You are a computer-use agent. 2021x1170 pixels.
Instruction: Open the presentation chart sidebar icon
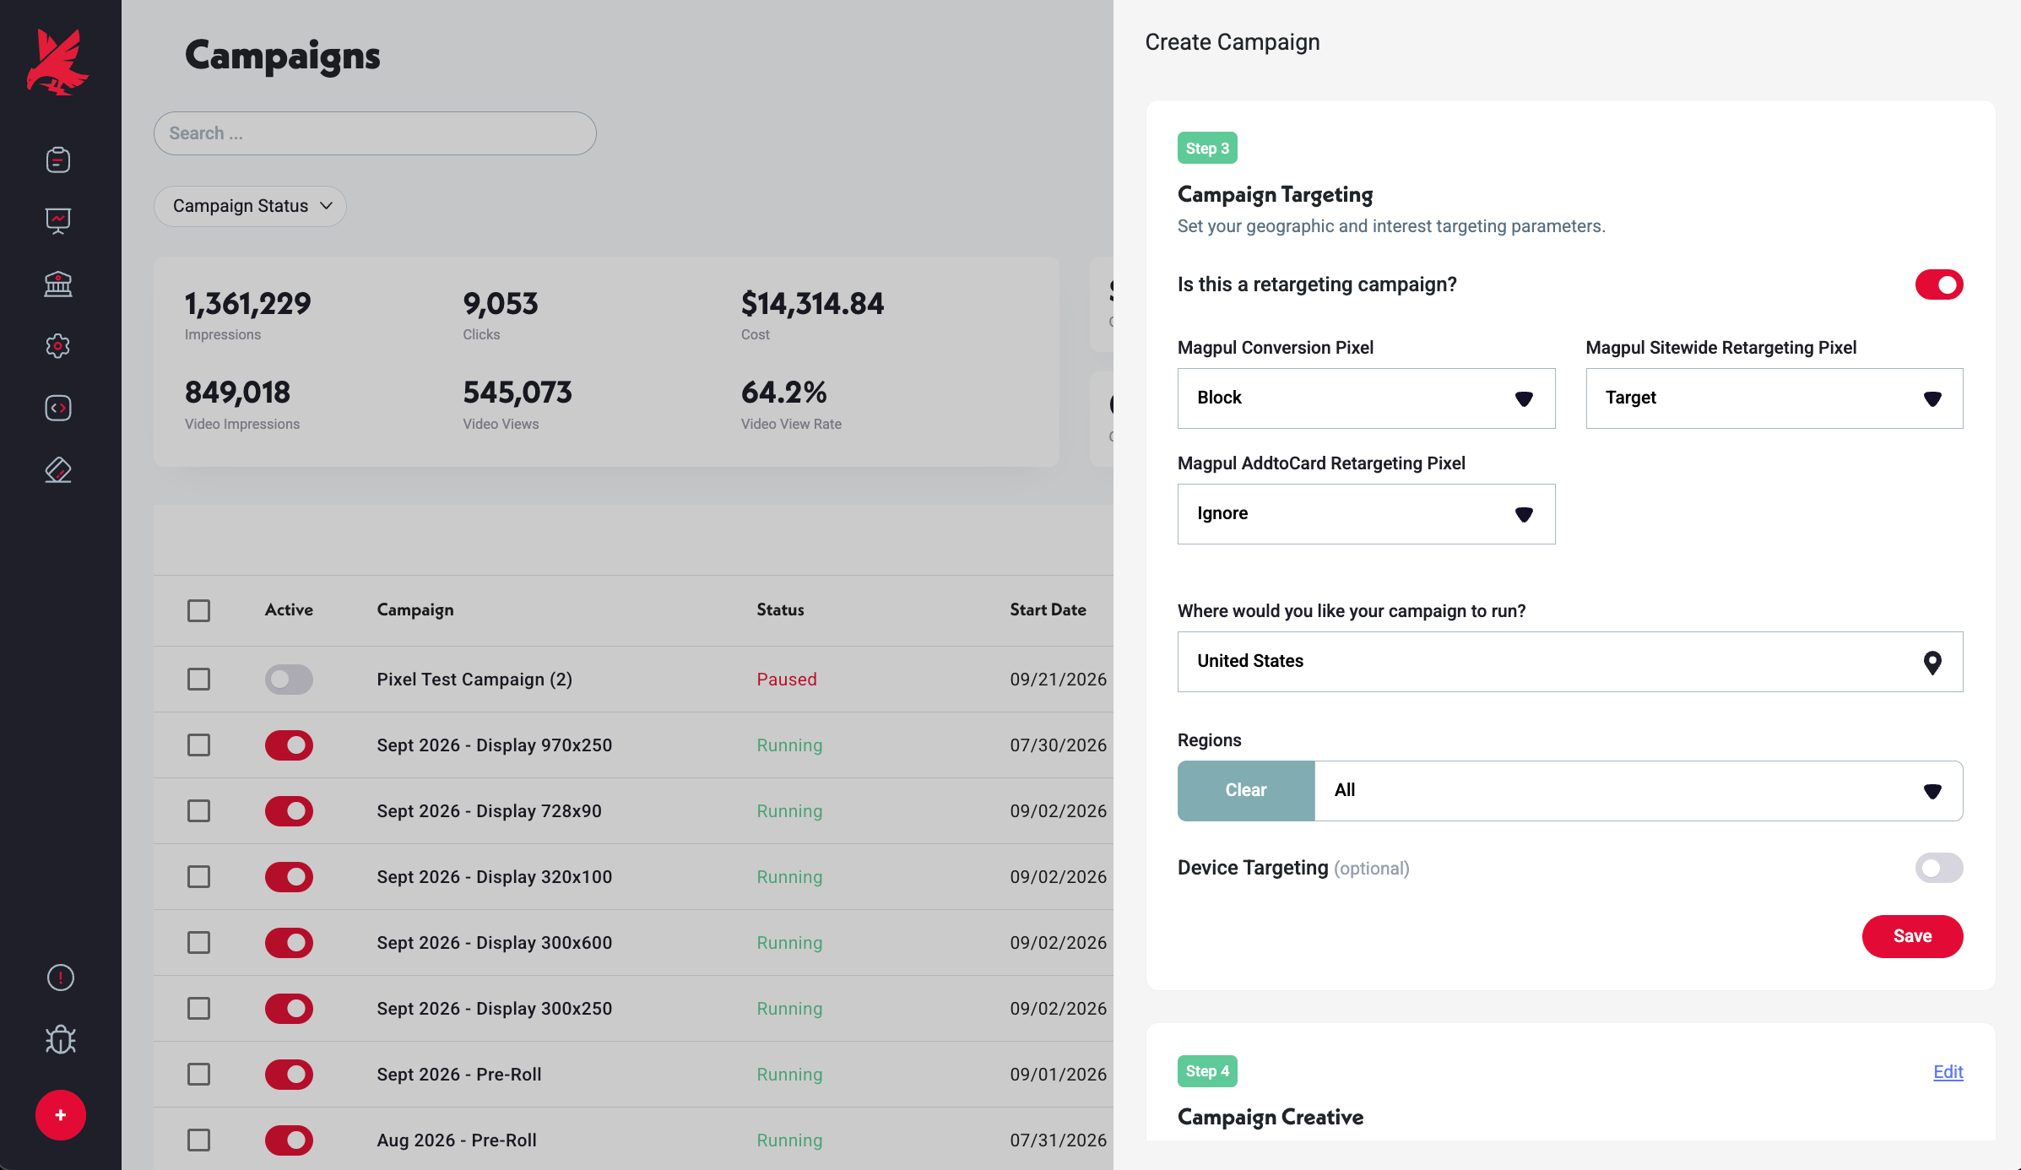click(x=58, y=221)
